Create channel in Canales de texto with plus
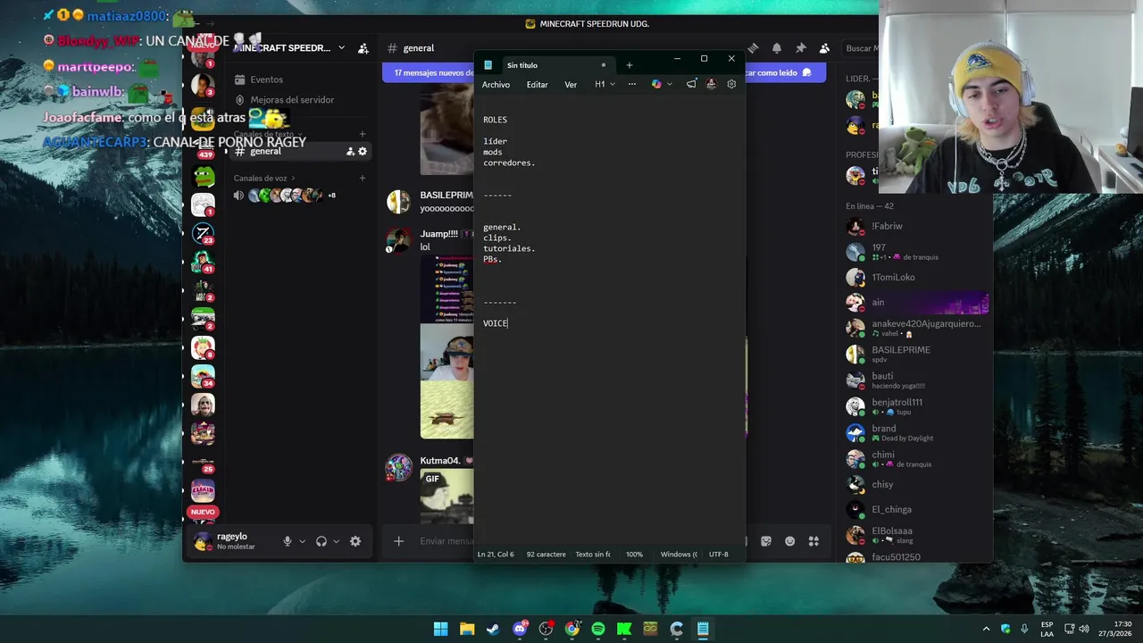Screen dimensions: 1143x643 [x=363, y=134]
